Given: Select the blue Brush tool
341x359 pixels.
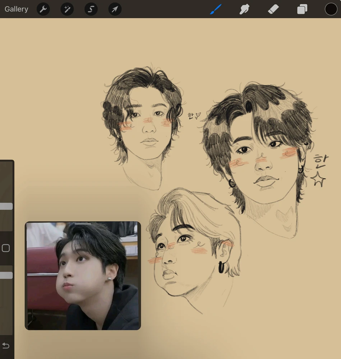Looking at the screenshot, I should 216,9.
